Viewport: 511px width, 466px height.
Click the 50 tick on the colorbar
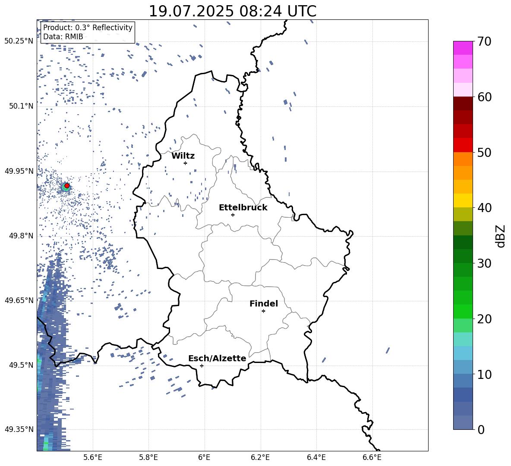click(484, 152)
